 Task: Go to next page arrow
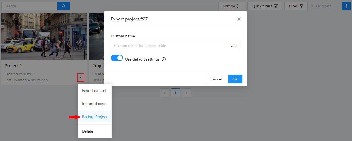coord(186,93)
